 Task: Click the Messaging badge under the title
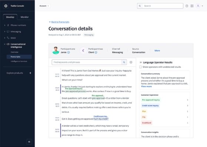[89, 35]
